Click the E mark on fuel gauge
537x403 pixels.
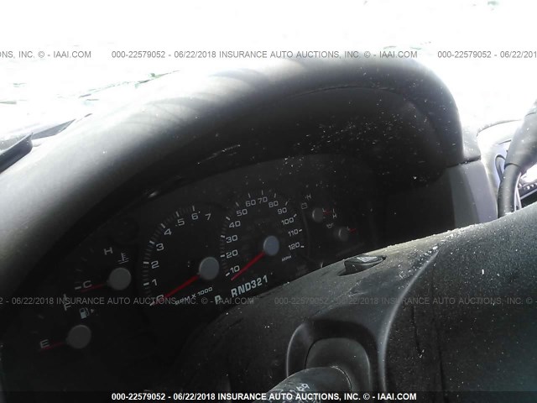pyautogui.click(x=44, y=343)
